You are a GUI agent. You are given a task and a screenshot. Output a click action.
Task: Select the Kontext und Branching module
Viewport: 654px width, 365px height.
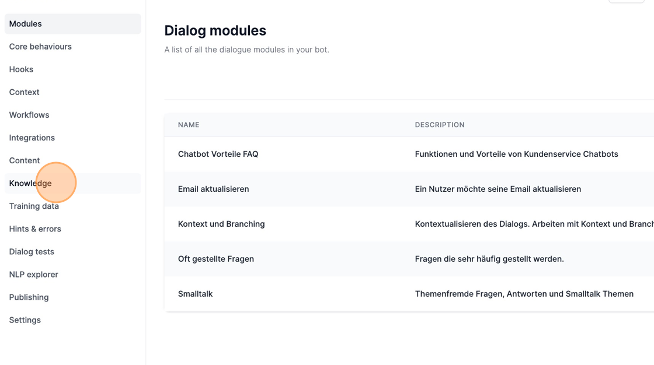point(409,224)
